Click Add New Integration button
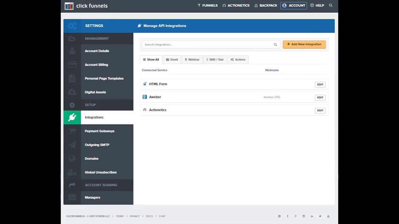 click(304, 44)
